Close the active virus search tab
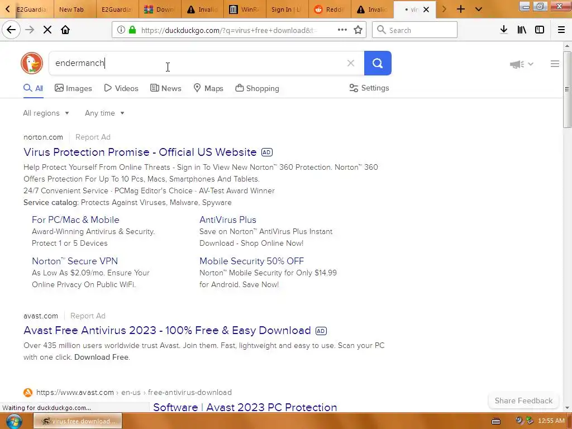Screen dimensions: 572x429 click(426, 9)
